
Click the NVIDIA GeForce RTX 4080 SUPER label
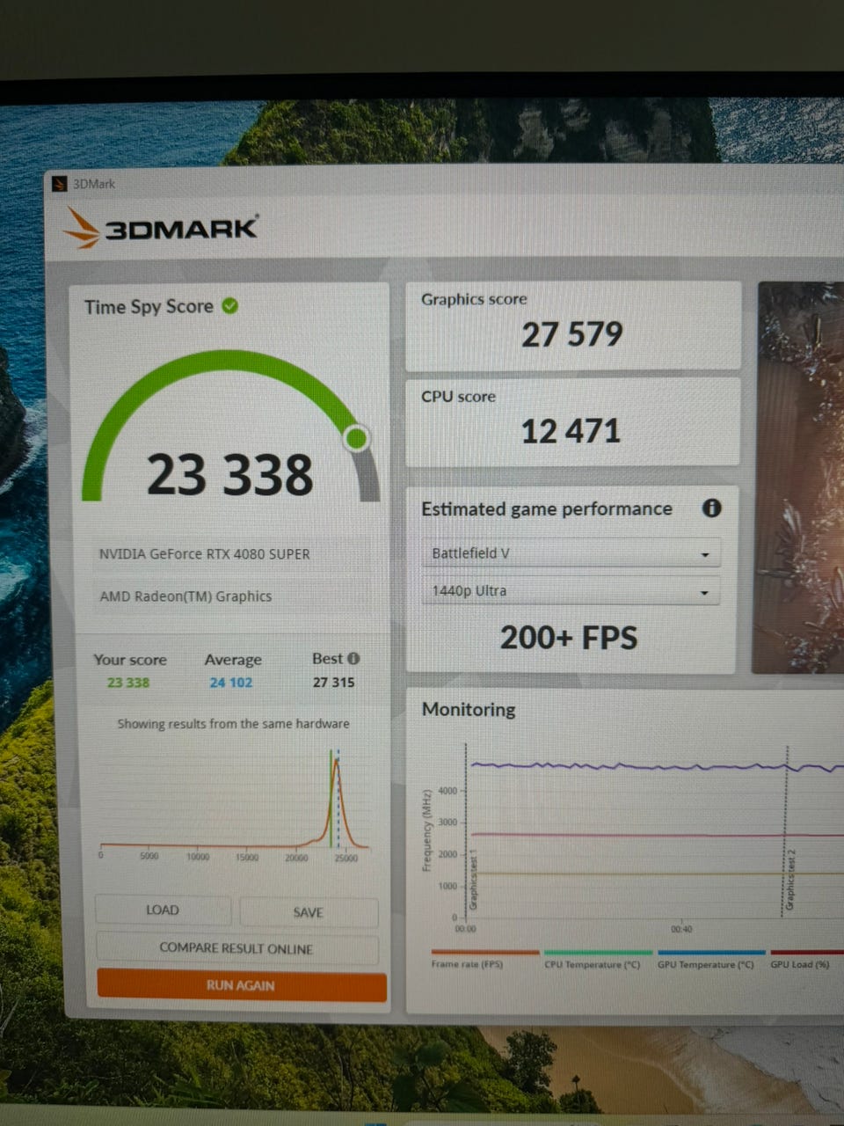pos(205,554)
